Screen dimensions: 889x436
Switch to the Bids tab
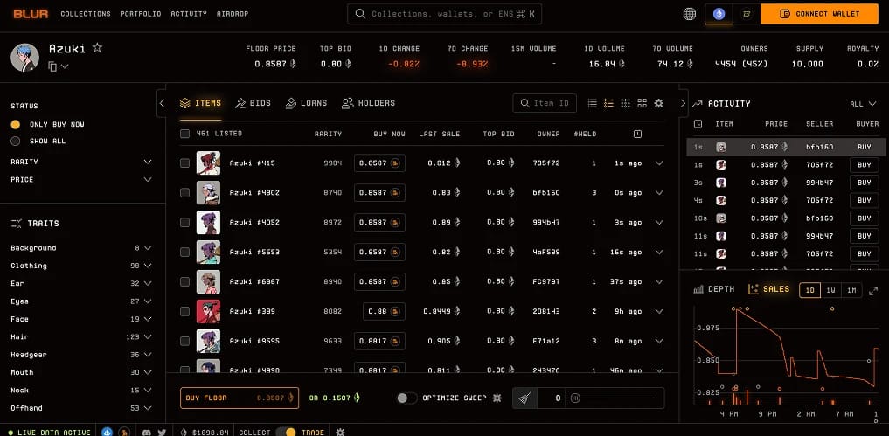tap(253, 103)
